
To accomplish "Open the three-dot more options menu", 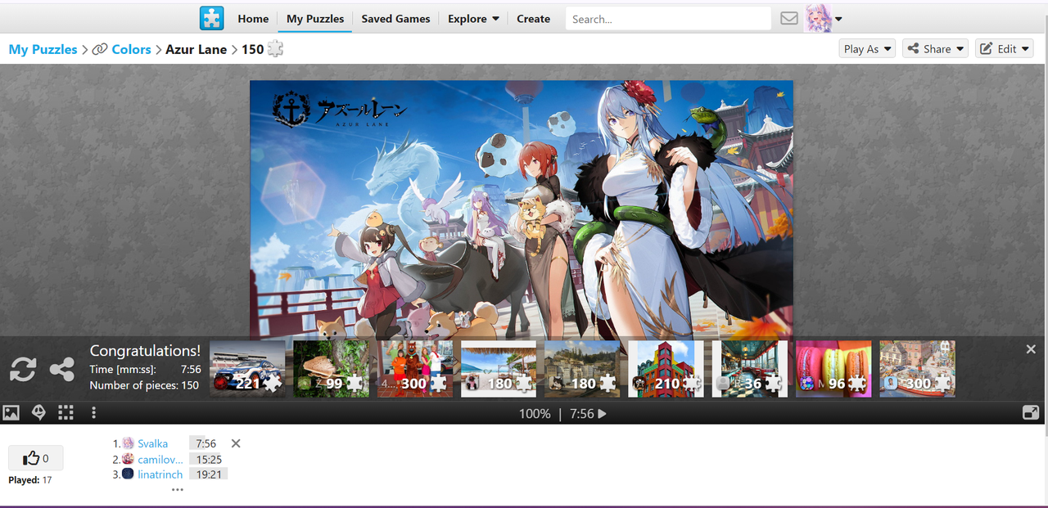I will (x=93, y=412).
